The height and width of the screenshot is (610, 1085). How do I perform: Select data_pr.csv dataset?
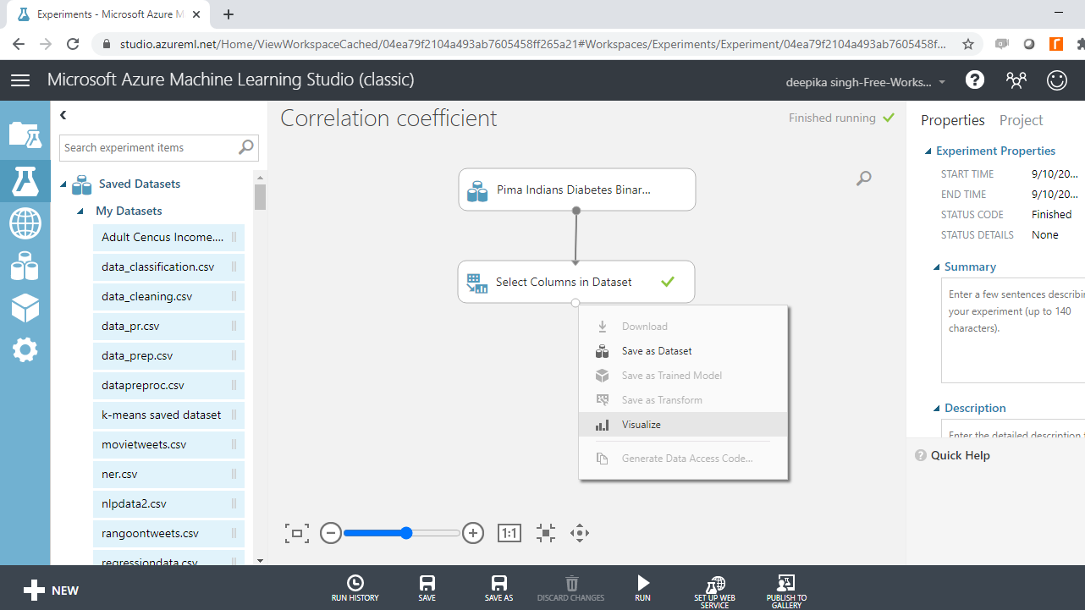click(x=168, y=327)
